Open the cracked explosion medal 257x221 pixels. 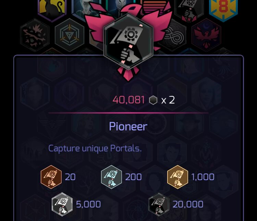[35, 35]
